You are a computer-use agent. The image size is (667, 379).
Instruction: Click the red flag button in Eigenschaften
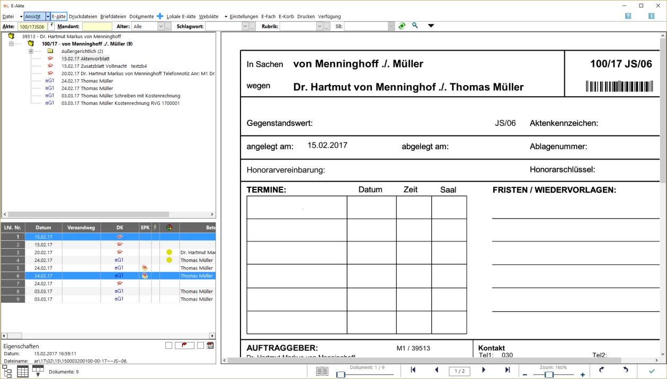[x=185, y=346]
